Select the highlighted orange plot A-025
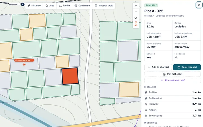Screen dimensions: 203x127 tap(70, 76)
